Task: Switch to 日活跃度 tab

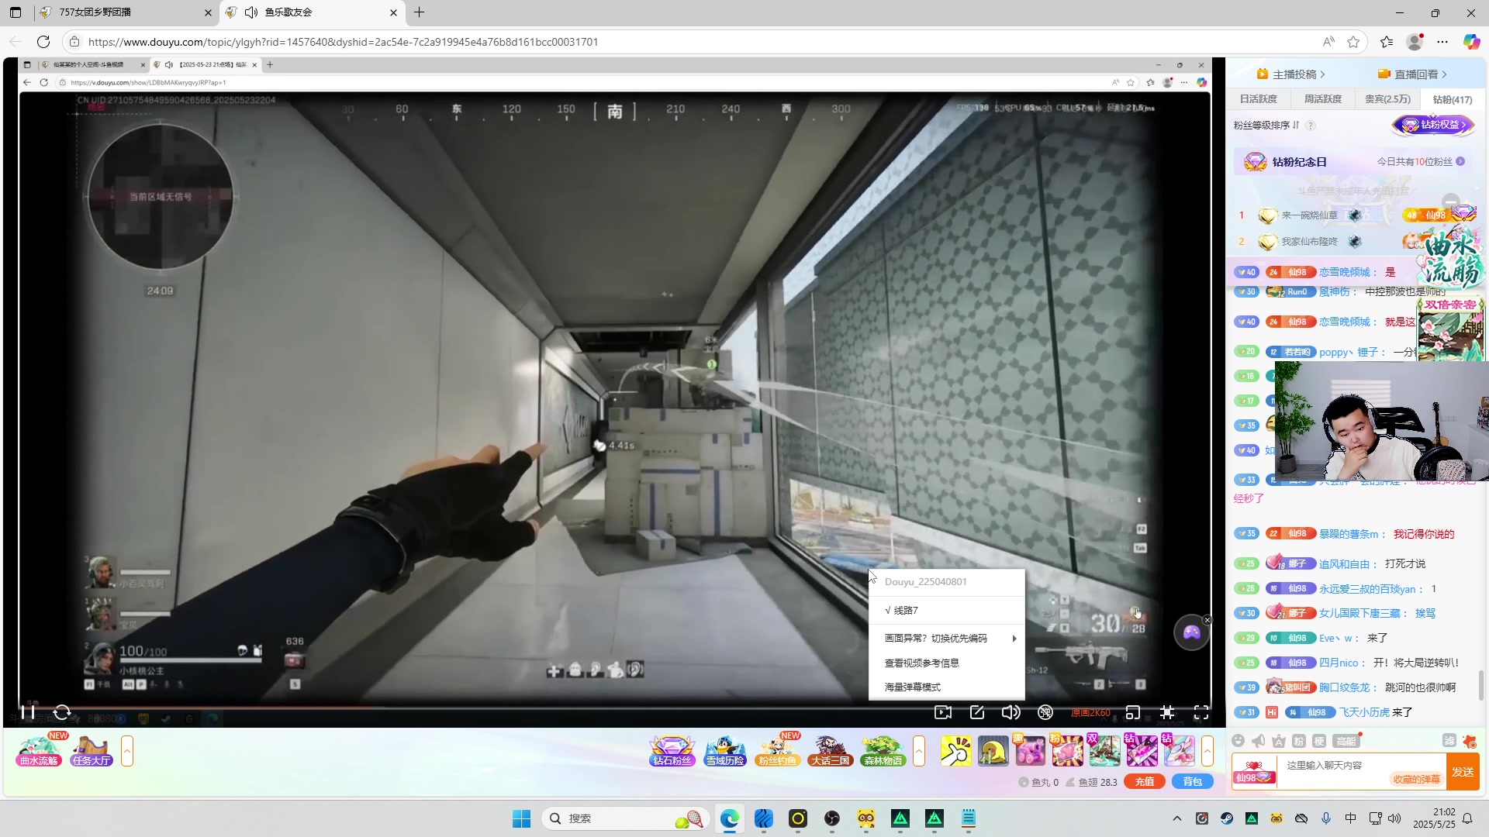Action: click(1258, 99)
